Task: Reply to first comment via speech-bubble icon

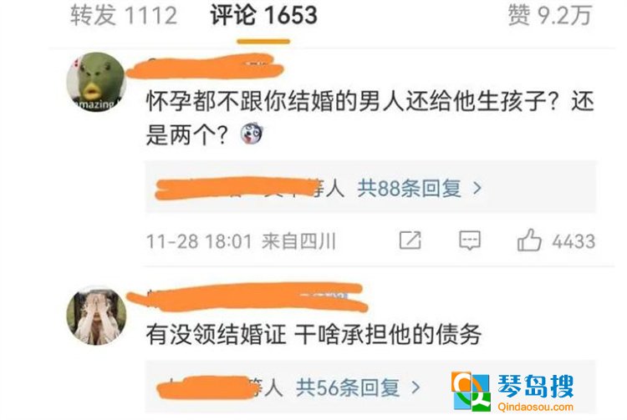Action: 470,240
